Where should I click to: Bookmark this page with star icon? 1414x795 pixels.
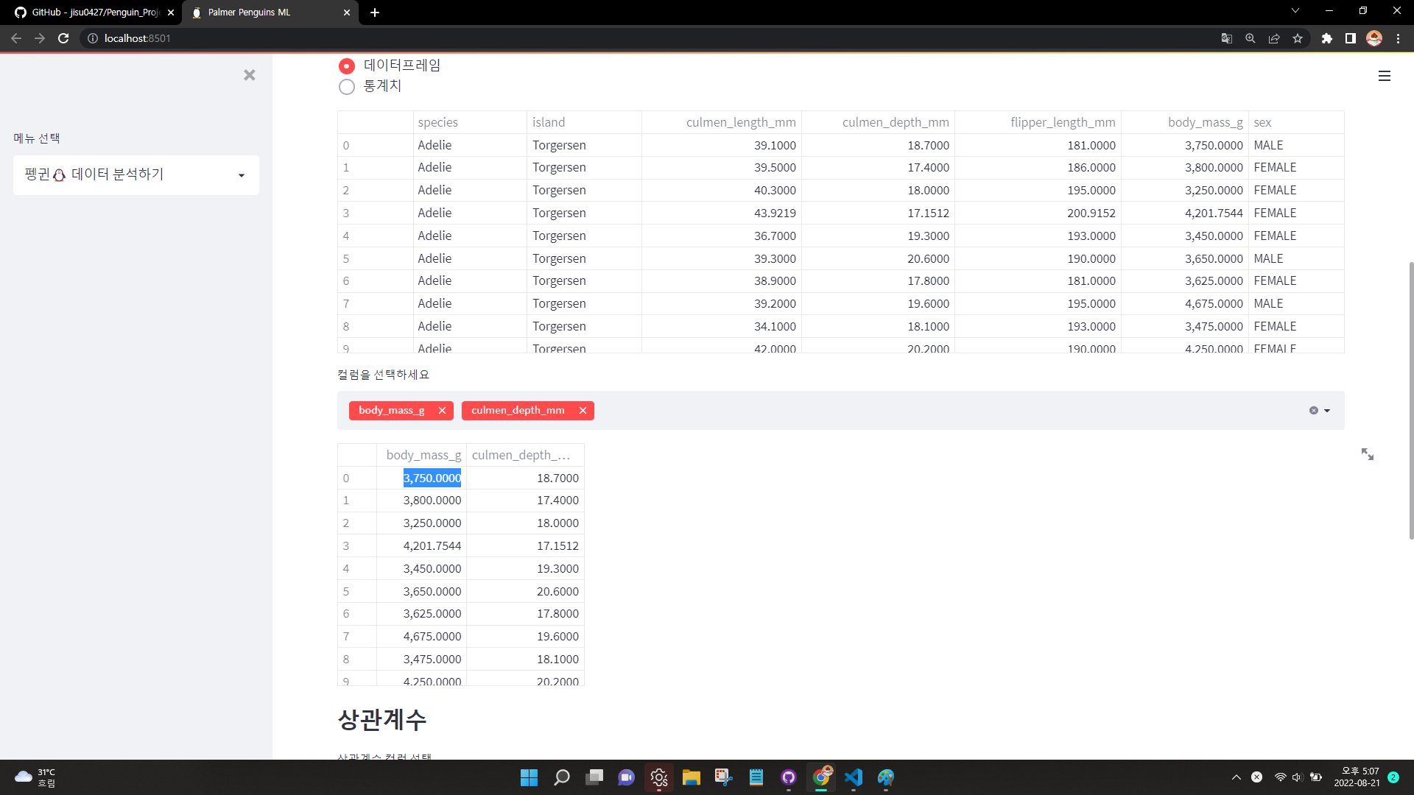click(1298, 38)
